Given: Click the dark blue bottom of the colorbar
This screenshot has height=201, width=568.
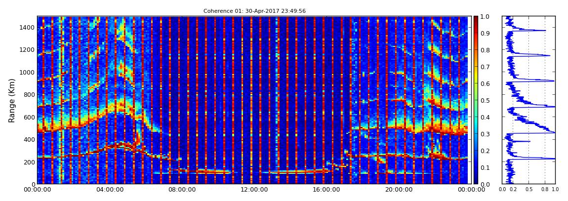Looking at the screenshot, I should pyautogui.click(x=476, y=181).
